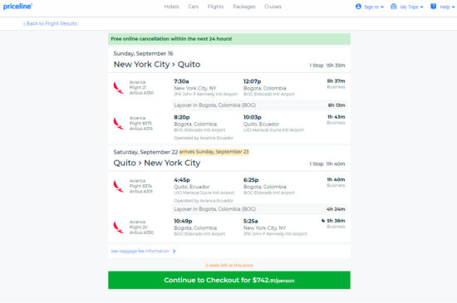Click overnight moon icon beside 5h 36m
Viewport: 457px width, 303px height.
[x=323, y=221]
